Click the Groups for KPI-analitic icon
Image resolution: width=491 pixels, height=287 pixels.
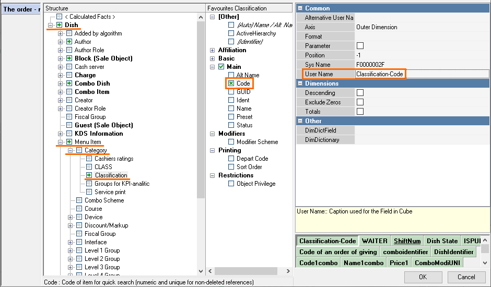pyautogui.click(x=89, y=183)
